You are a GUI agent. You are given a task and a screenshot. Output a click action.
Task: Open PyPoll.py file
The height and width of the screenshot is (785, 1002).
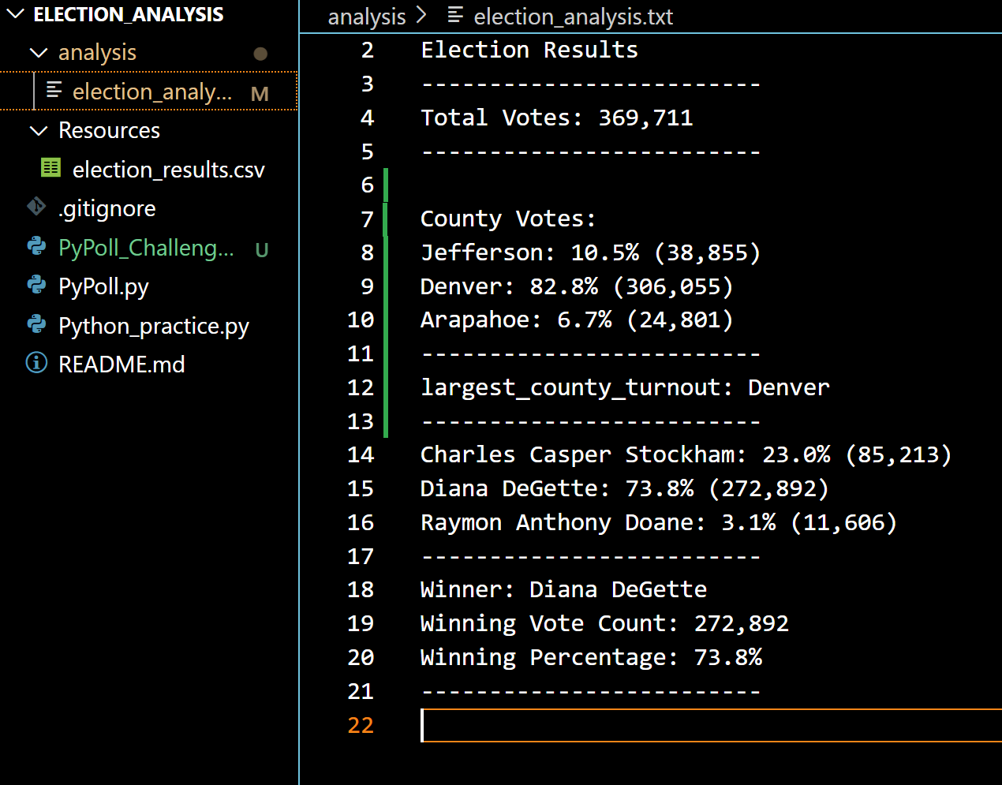pos(103,286)
